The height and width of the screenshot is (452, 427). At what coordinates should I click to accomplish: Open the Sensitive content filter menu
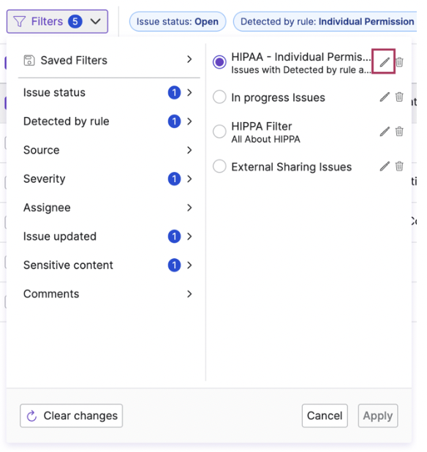(x=107, y=265)
